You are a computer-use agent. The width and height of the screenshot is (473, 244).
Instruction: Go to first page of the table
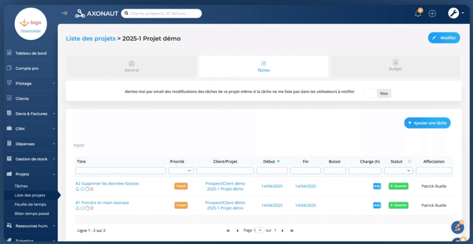point(228,230)
